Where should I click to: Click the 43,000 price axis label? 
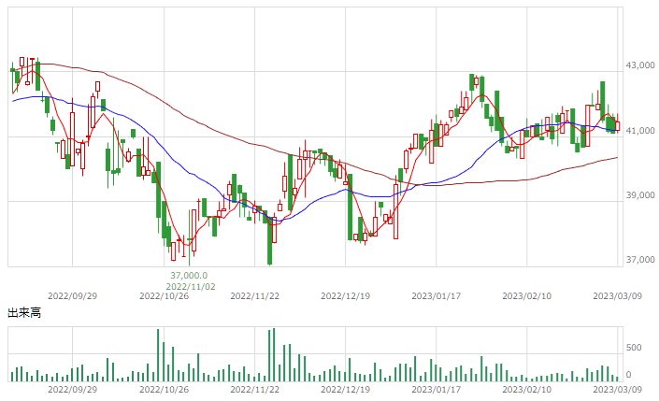pos(640,65)
